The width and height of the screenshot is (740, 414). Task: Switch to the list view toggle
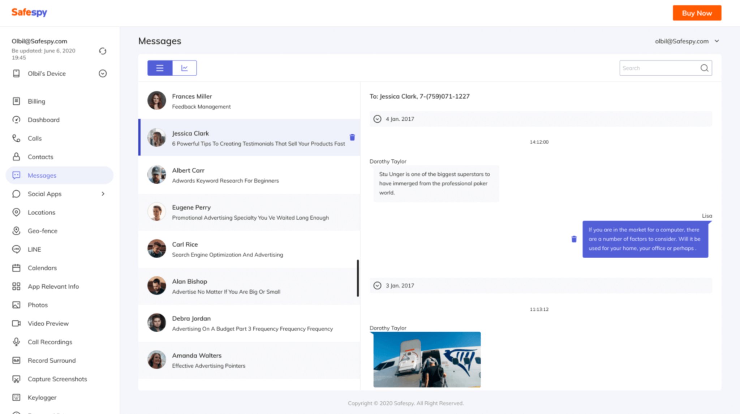[160, 68]
